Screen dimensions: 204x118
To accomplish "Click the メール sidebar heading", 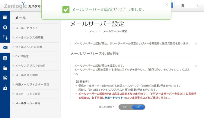I will point(20,18).
